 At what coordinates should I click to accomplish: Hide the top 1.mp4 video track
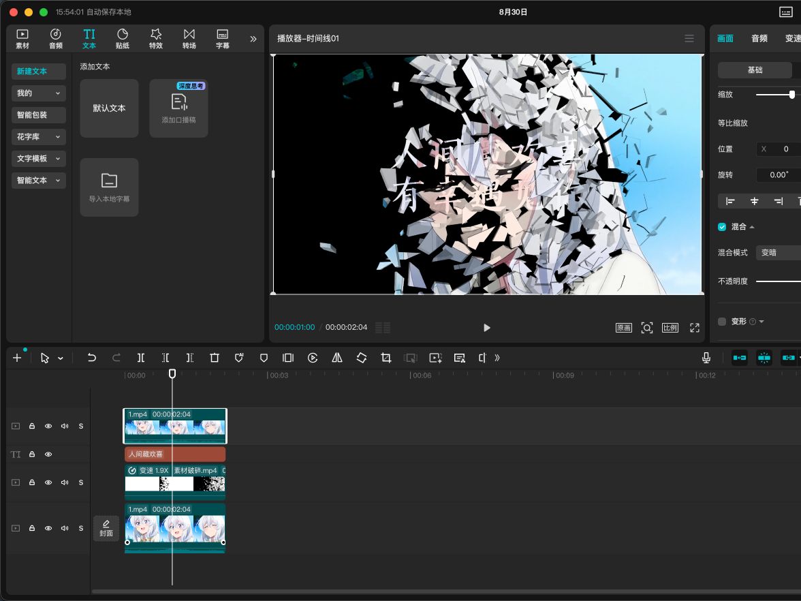coord(48,427)
